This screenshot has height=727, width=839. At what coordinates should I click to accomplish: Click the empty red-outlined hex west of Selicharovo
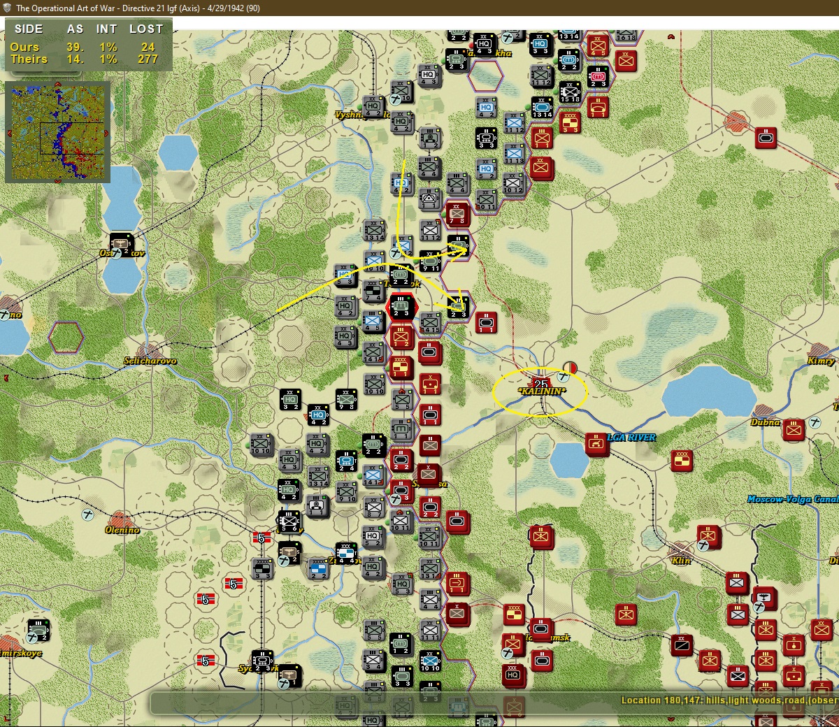(x=66, y=337)
